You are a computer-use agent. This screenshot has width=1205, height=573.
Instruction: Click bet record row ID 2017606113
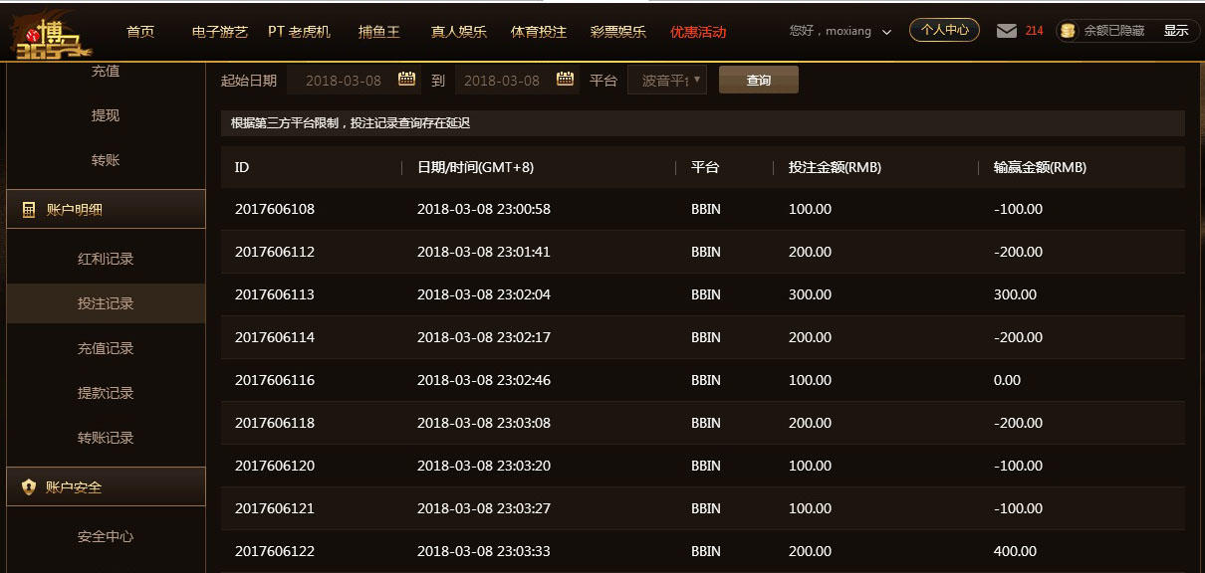[275, 294]
